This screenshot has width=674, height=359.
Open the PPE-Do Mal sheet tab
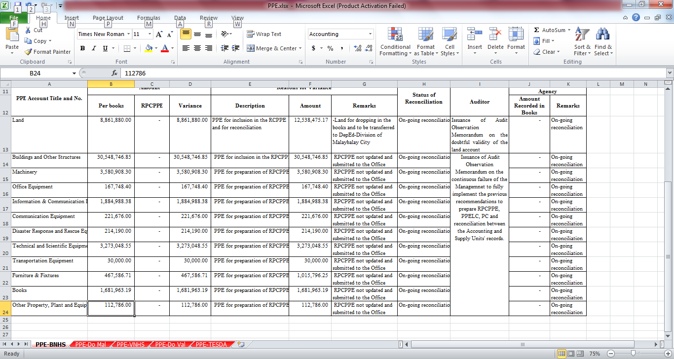[90, 344]
